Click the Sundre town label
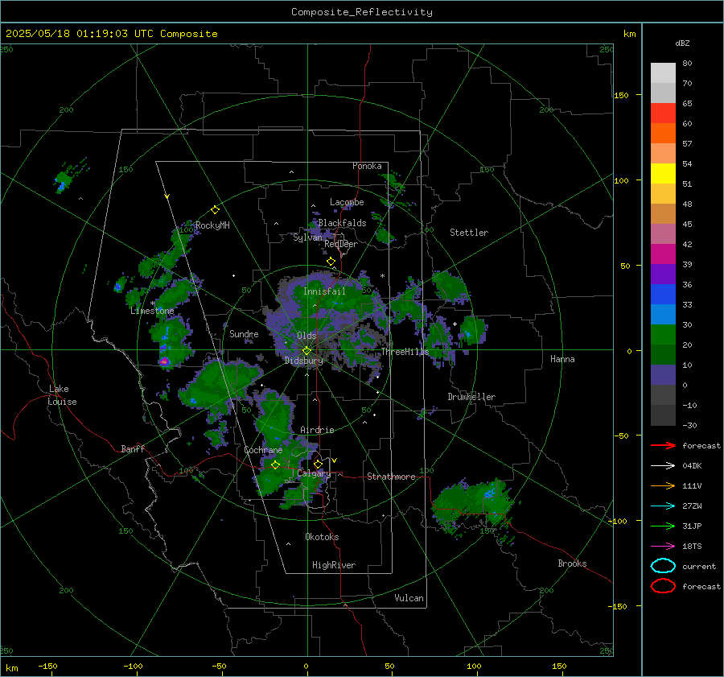 244,333
